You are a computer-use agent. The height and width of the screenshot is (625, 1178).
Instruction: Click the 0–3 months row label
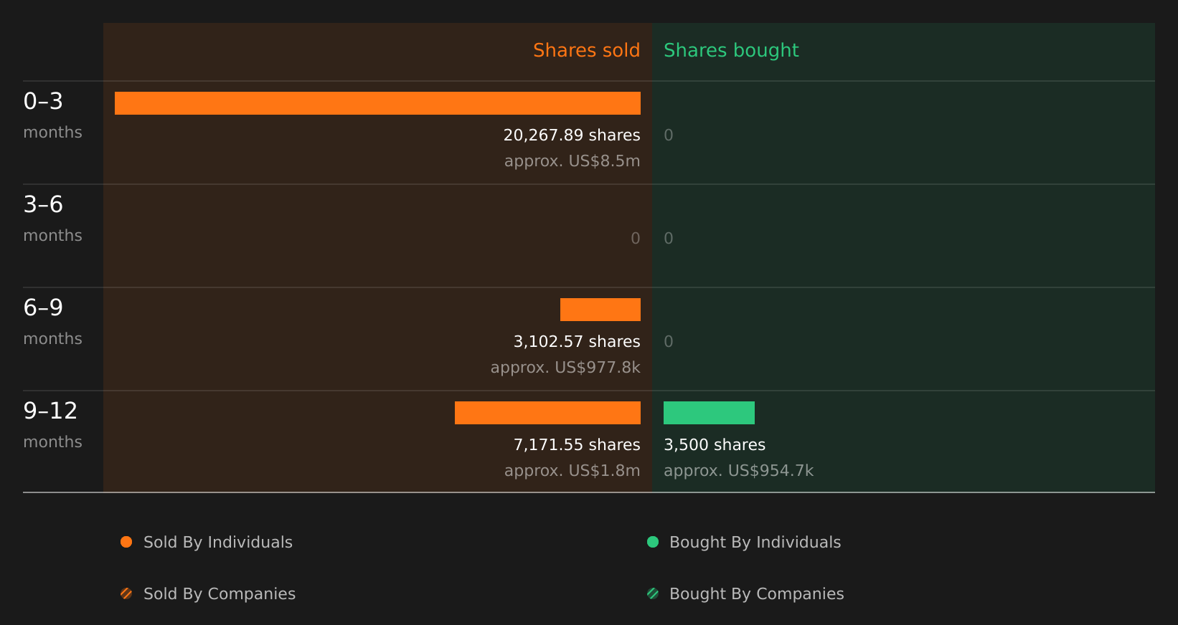52,116
